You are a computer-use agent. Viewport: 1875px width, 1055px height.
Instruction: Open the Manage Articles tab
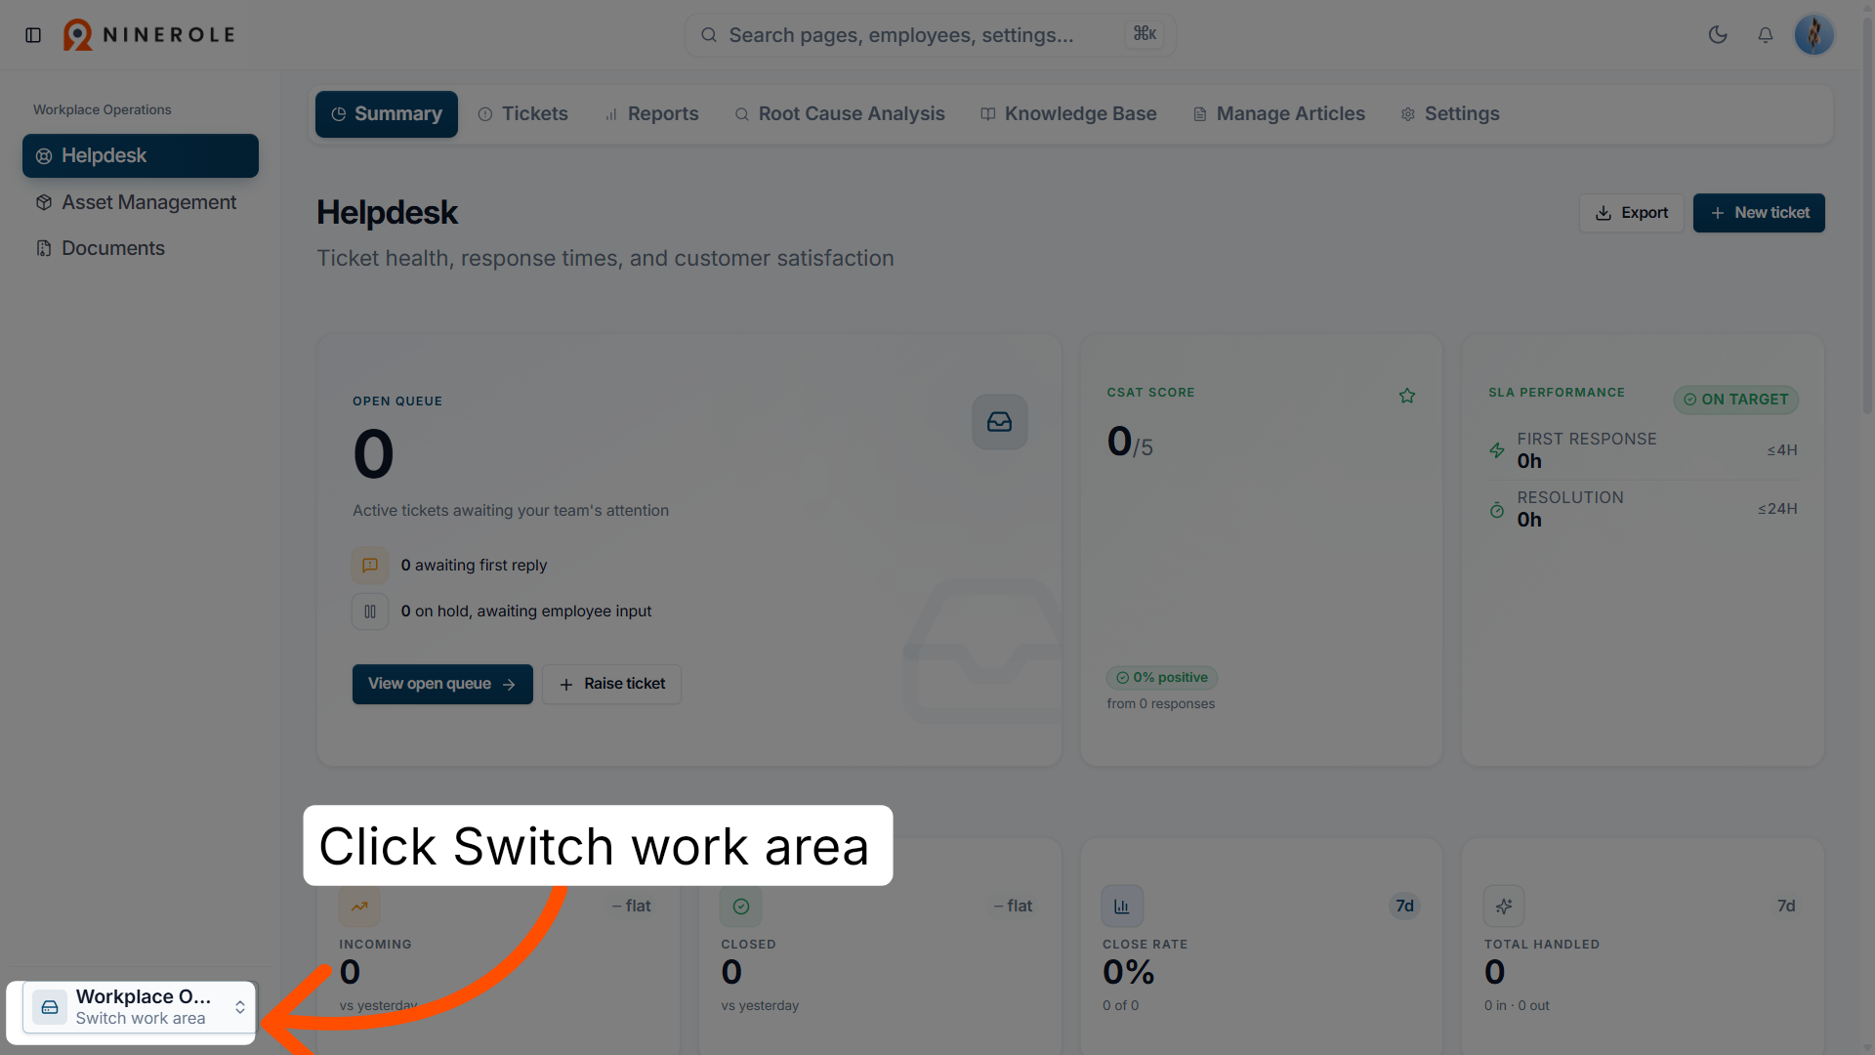click(x=1279, y=114)
